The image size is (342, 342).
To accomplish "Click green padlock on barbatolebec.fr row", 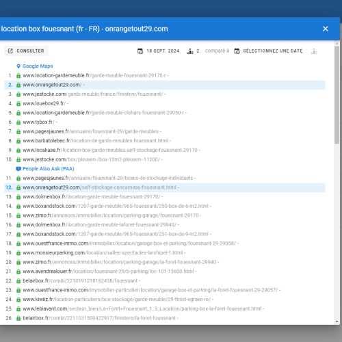I will coord(18,141).
